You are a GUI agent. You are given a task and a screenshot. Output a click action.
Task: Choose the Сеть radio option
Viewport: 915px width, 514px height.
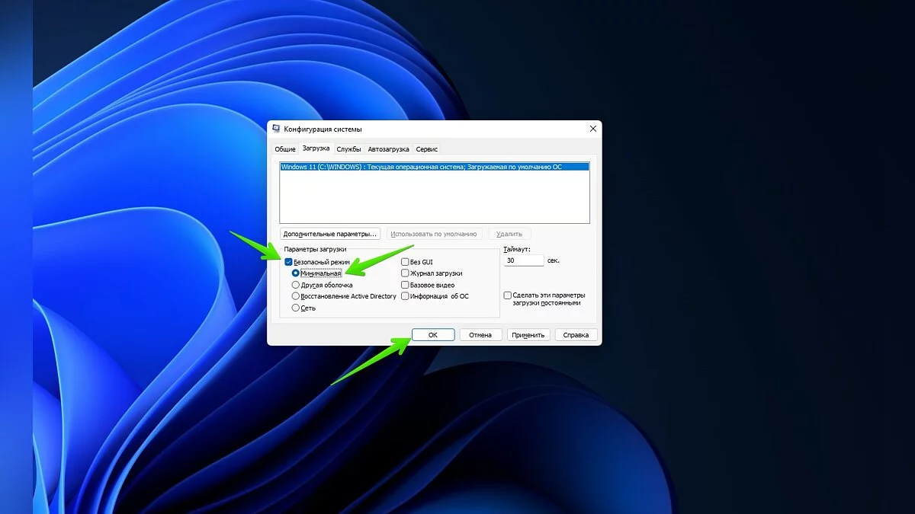[x=296, y=308]
